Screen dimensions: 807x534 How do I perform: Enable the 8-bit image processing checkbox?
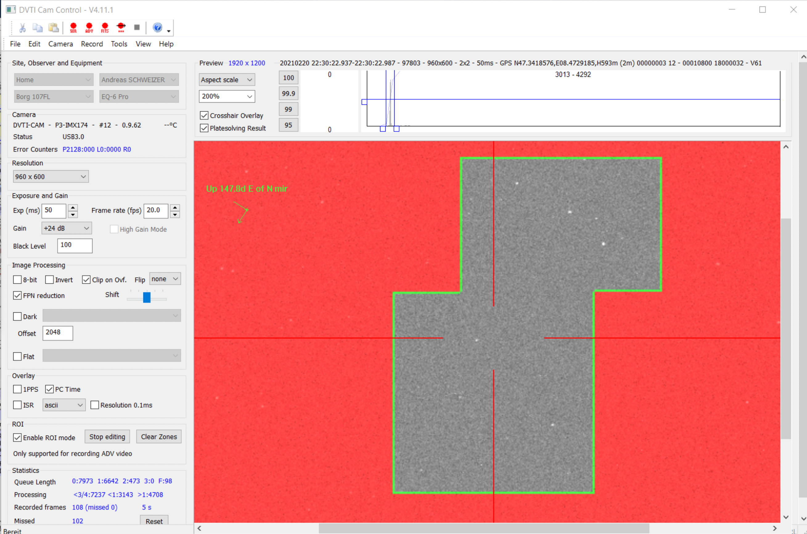tap(17, 280)
